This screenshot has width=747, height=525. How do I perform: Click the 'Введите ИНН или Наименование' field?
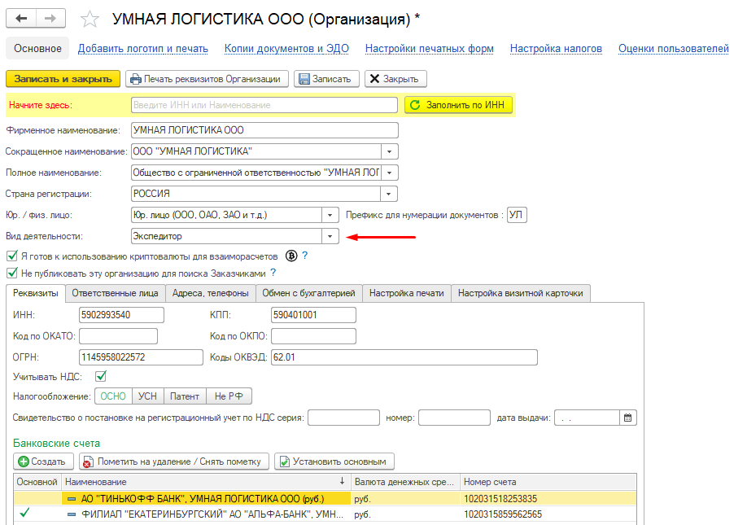(x=264, y=105)
